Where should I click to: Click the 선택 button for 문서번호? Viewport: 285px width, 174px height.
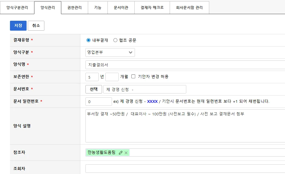coord(94,89)
